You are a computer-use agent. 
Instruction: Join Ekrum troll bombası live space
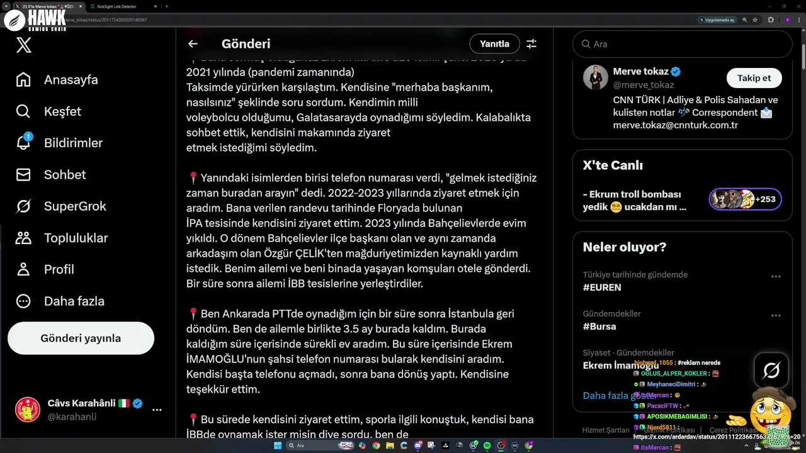click(635, 200)
